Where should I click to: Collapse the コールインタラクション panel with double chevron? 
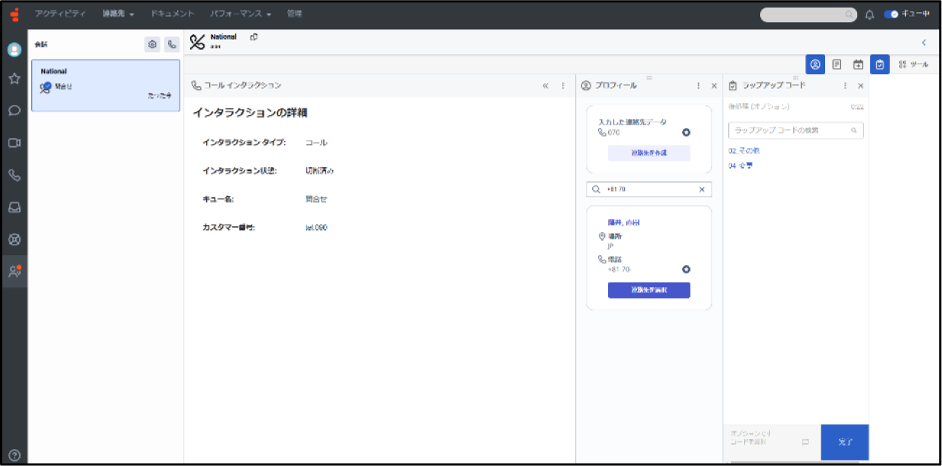coord(545,86)
